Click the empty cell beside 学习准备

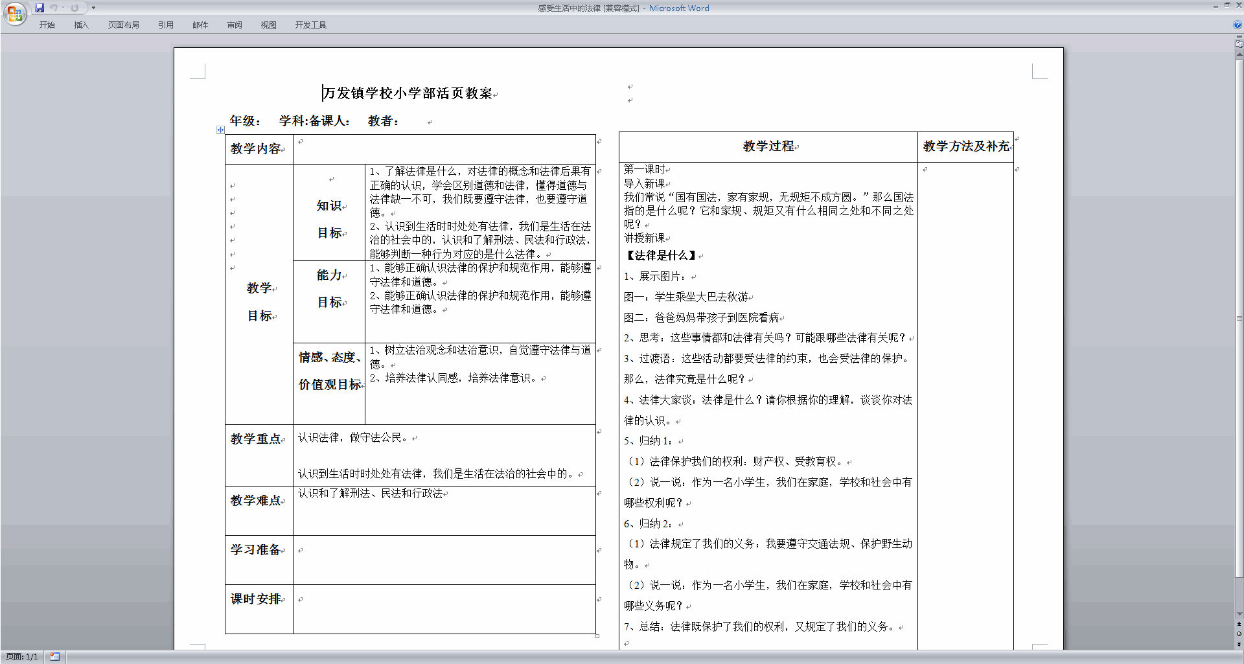pos(444,560)
